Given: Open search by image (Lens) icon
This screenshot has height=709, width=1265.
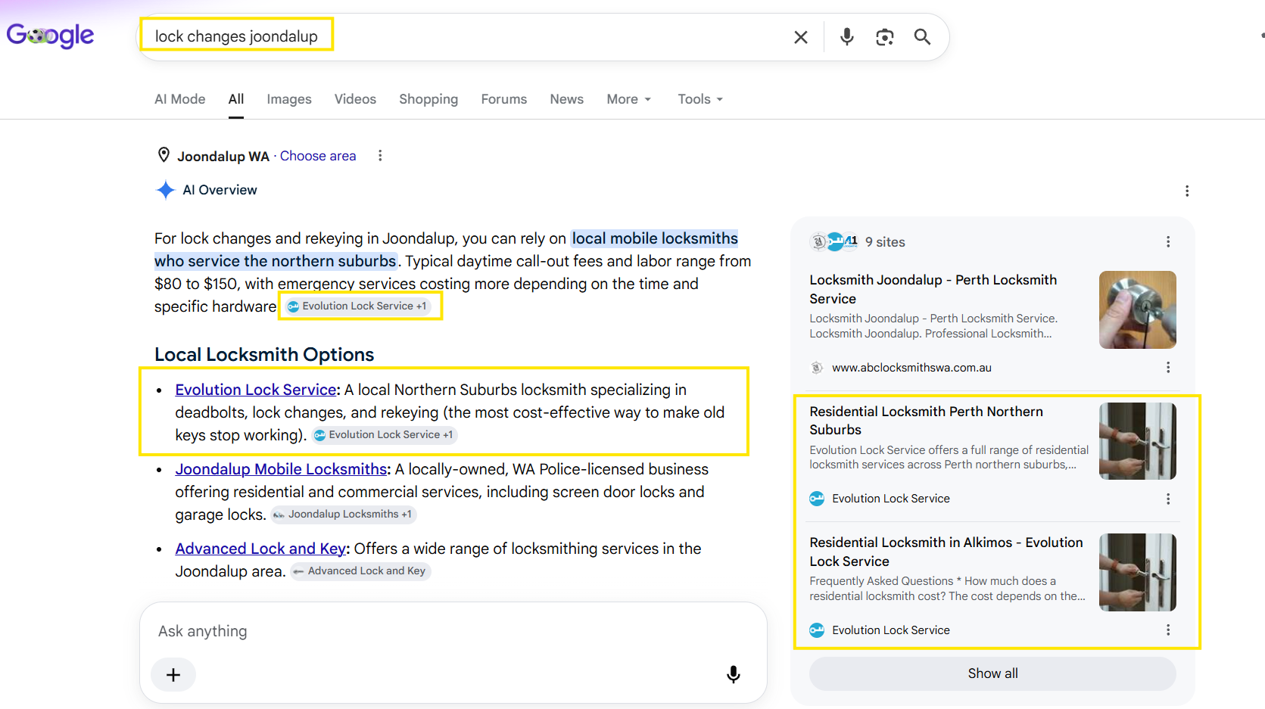Looking at the screenshot, I should [885, 37].
